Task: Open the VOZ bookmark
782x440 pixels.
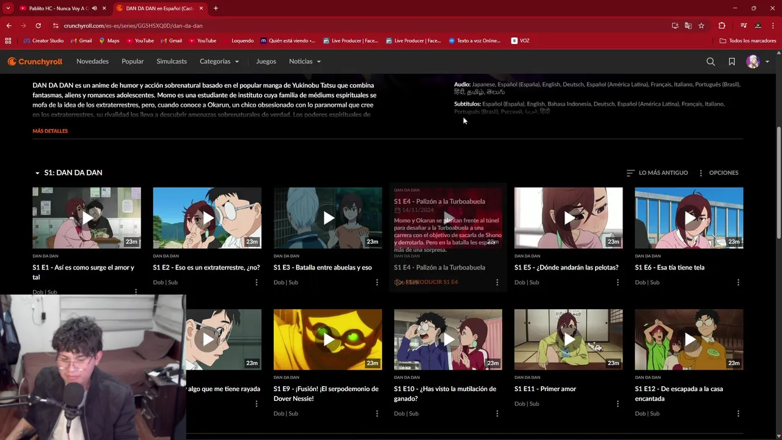Action: click(x=521, y=41)
